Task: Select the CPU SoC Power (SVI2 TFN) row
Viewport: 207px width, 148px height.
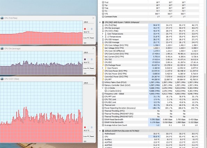Action: (150, 74)
